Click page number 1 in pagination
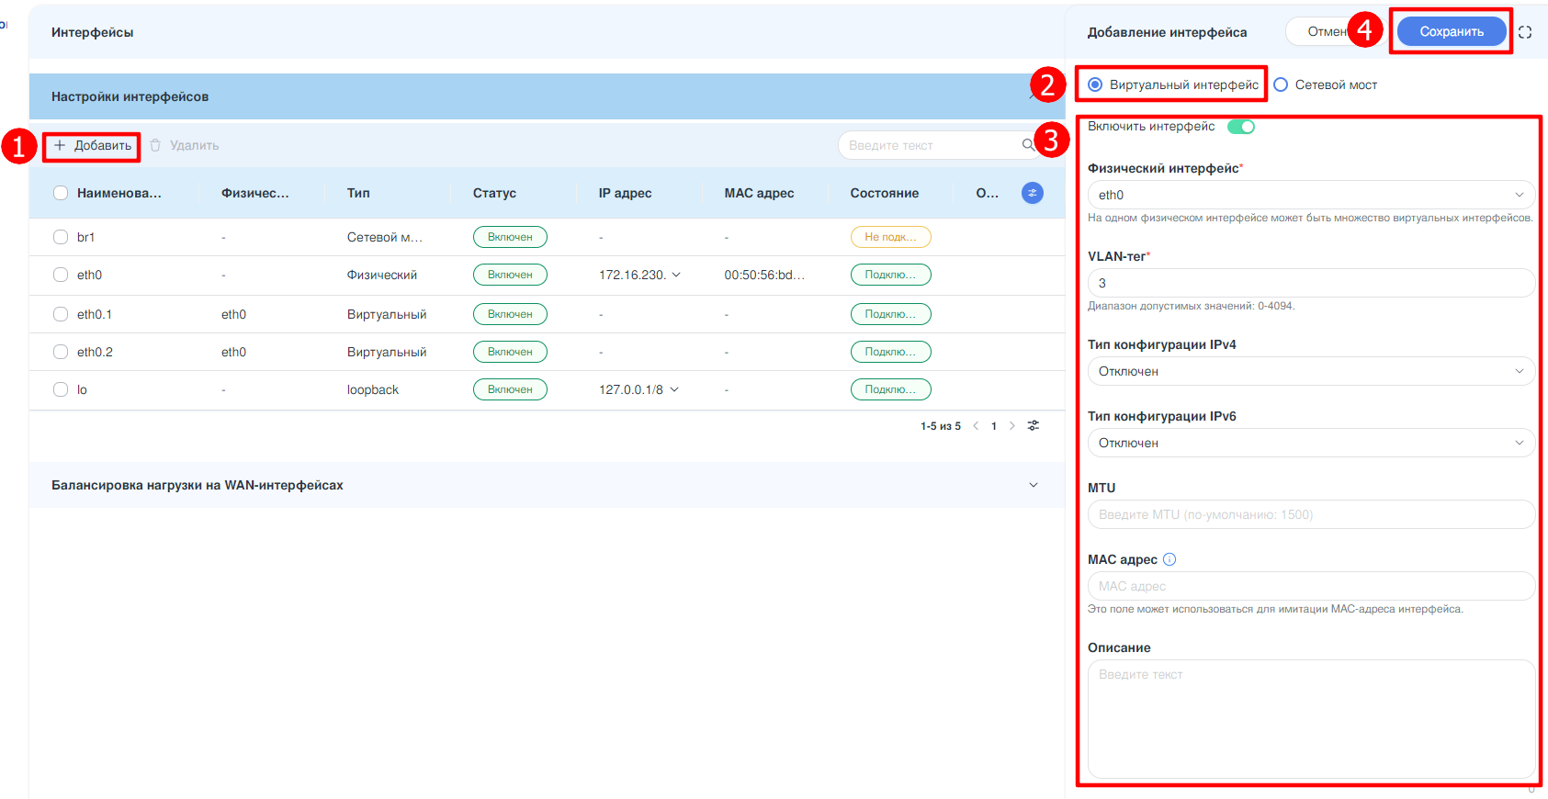The image size is (1548, 799). 994,426
